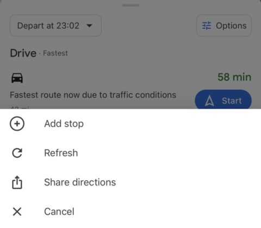The height and width of the screenshot is (228, 261).
Task: Tap the navigation arrow icon inside Start
Action: point(209,101)
